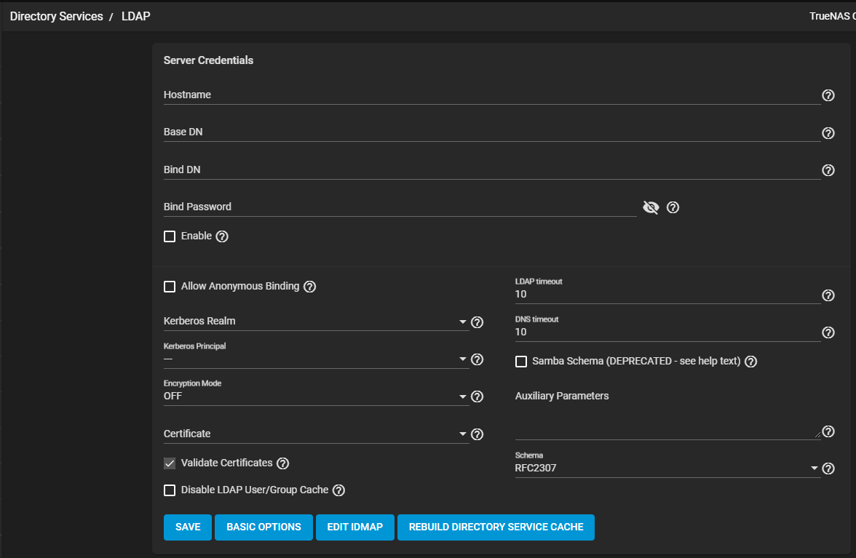
Task: Open the Schema dropdown showing RFC2307
Action: (x=666, y=469)
